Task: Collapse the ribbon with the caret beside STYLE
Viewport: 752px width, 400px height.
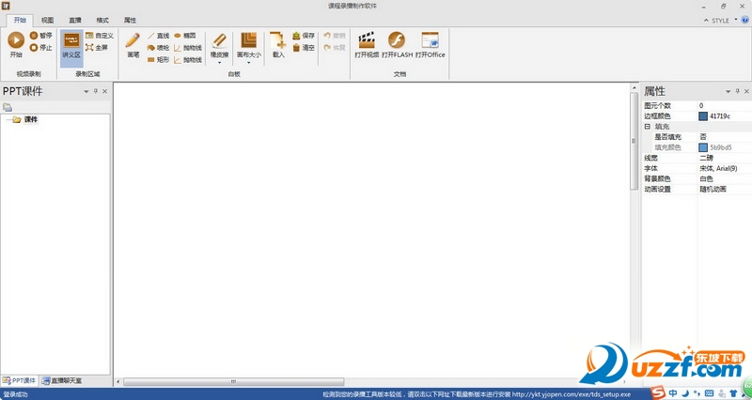Action: [706, 21]
